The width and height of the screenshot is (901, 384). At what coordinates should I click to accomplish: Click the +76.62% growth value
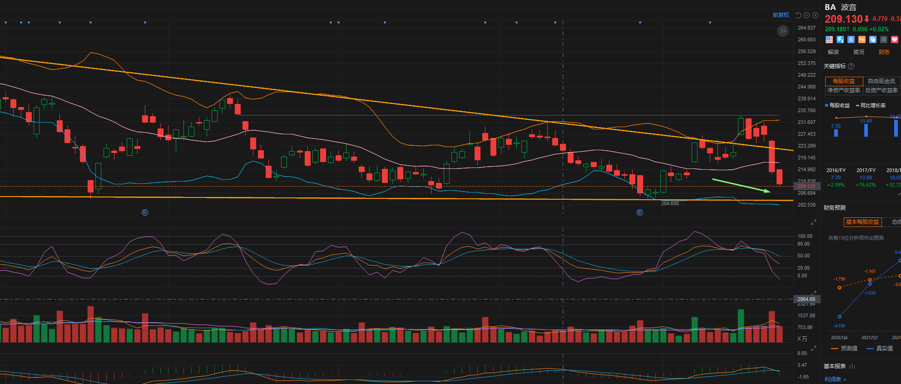pos(866,185)
